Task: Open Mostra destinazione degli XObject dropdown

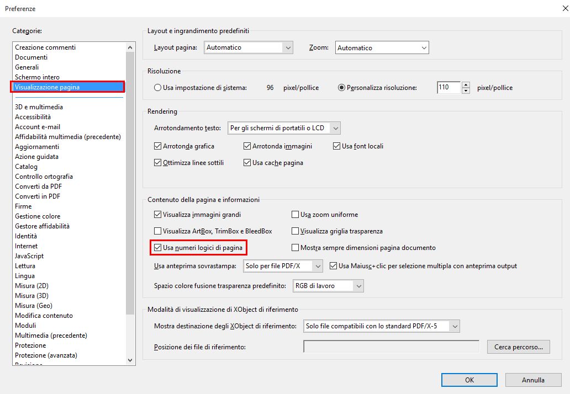Action: (x=381, y=326)
